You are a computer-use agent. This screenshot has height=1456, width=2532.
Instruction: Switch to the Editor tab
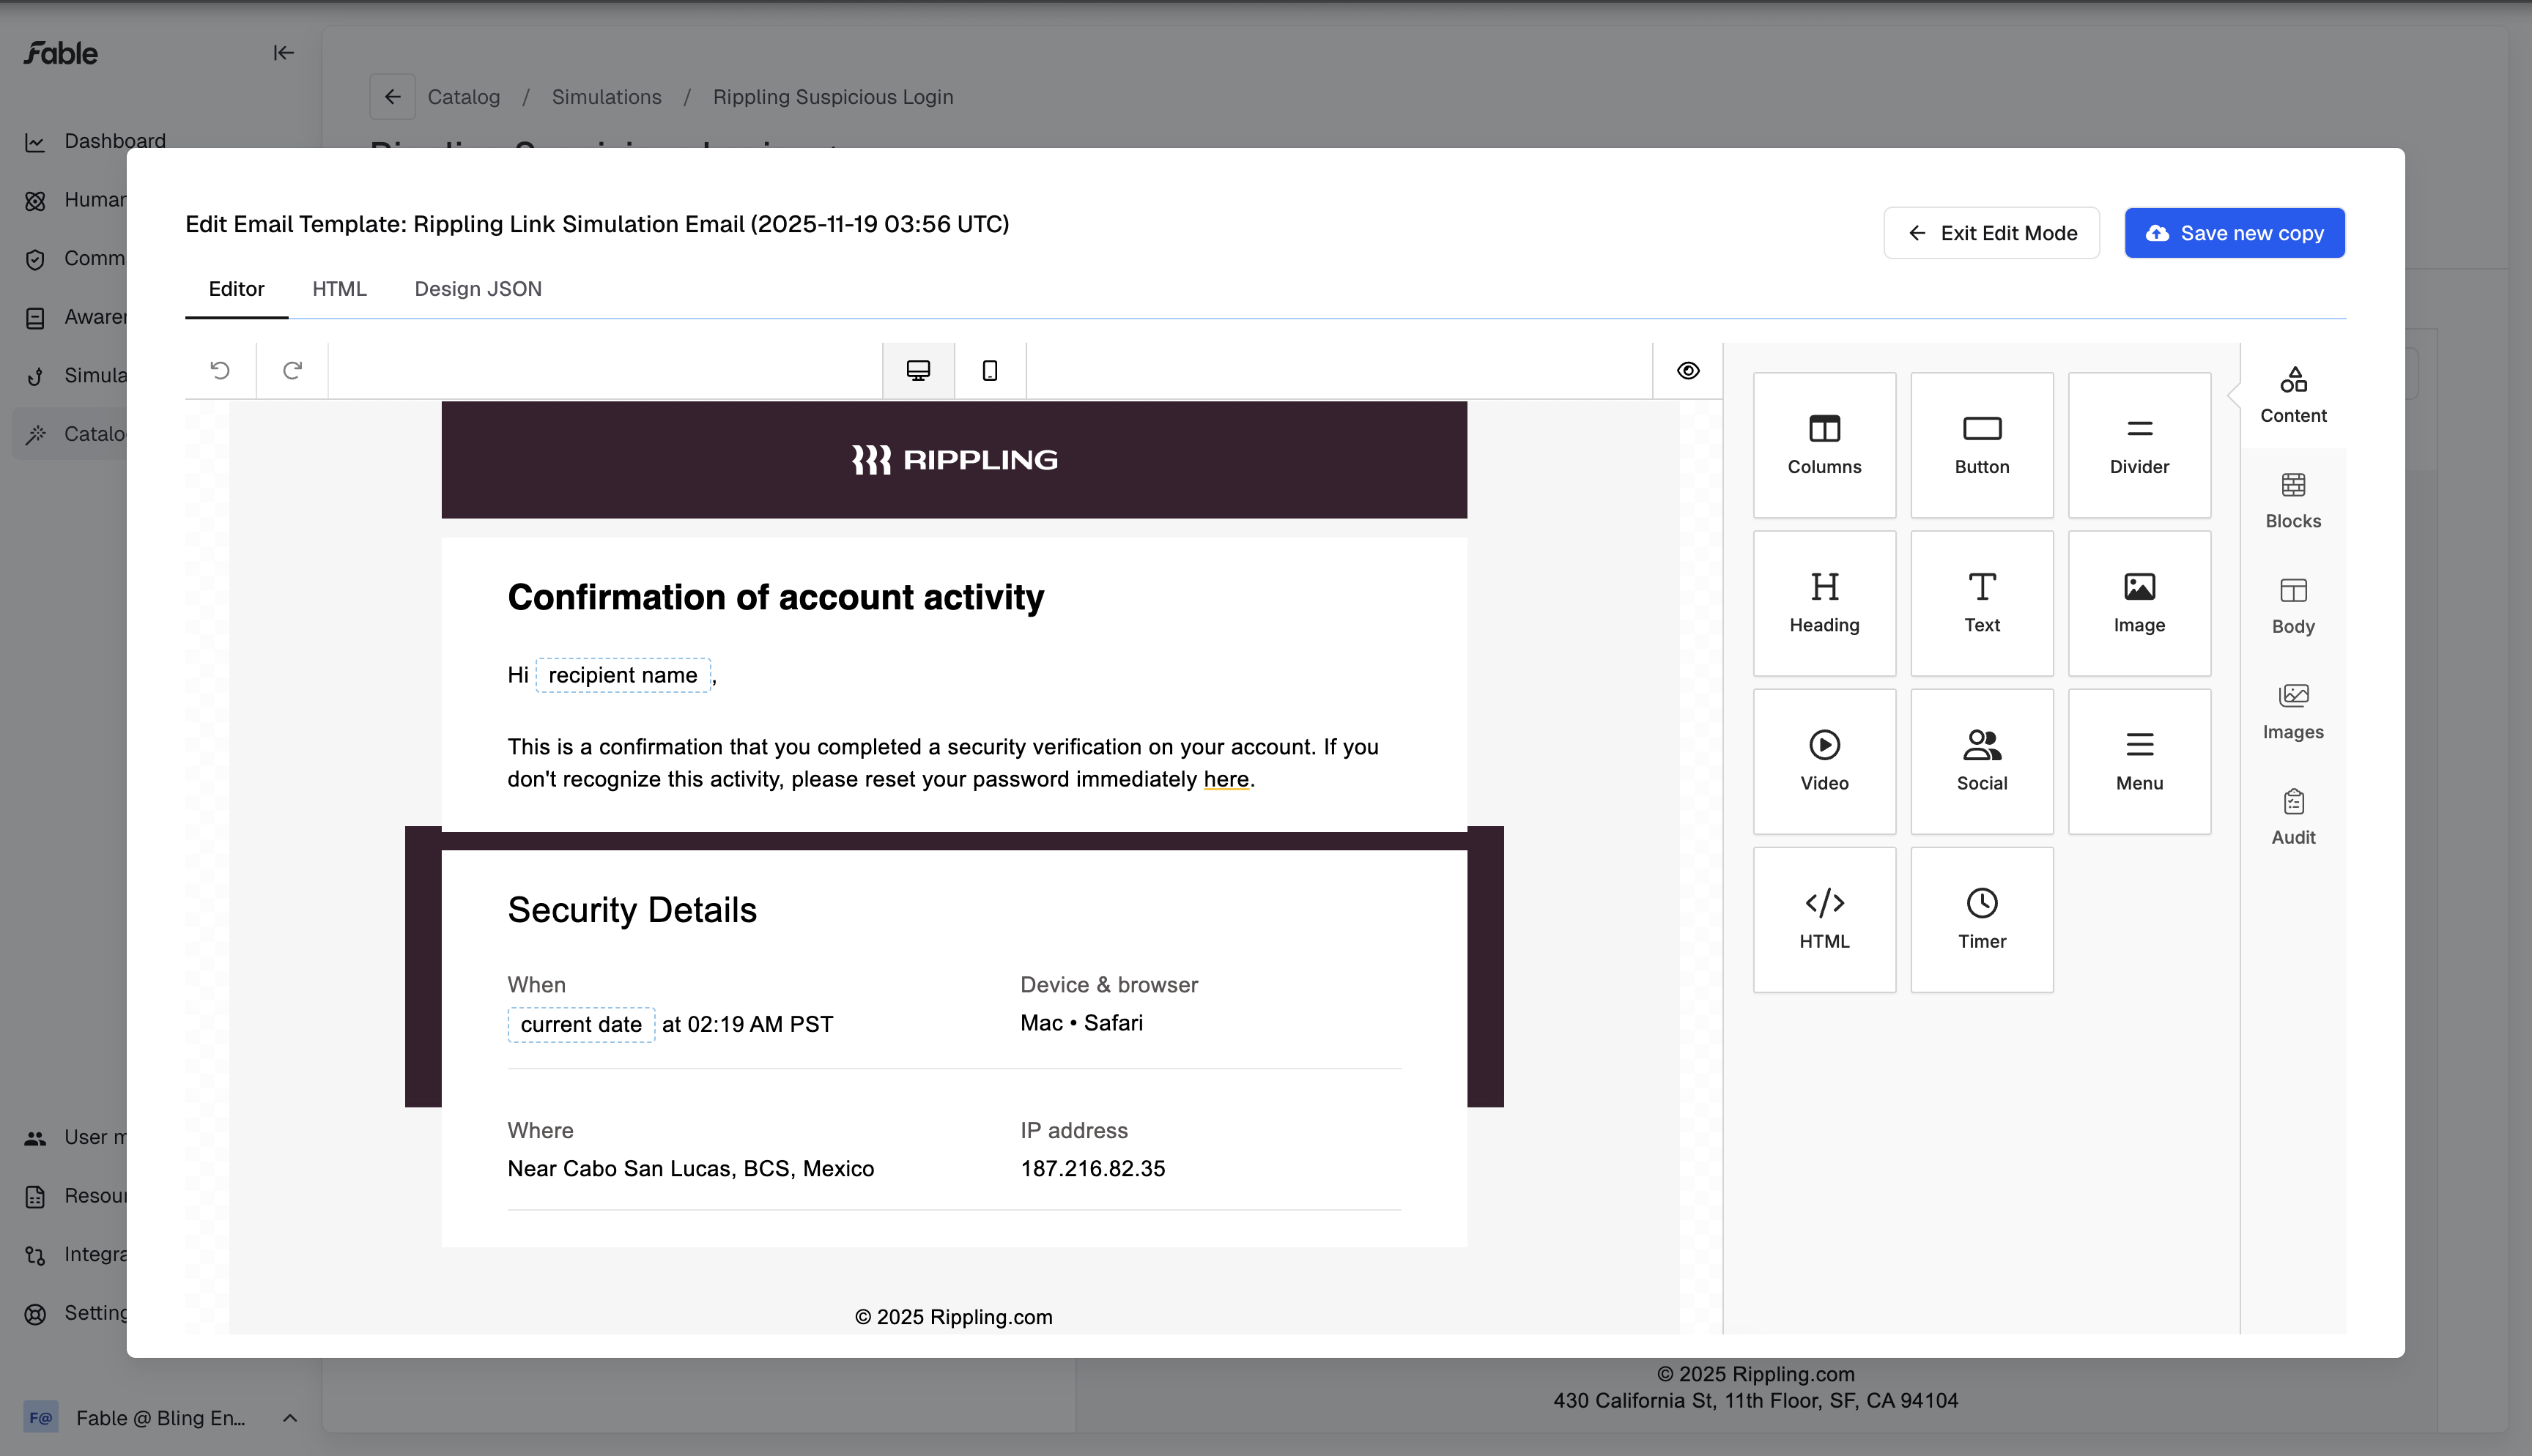point(236,289)
